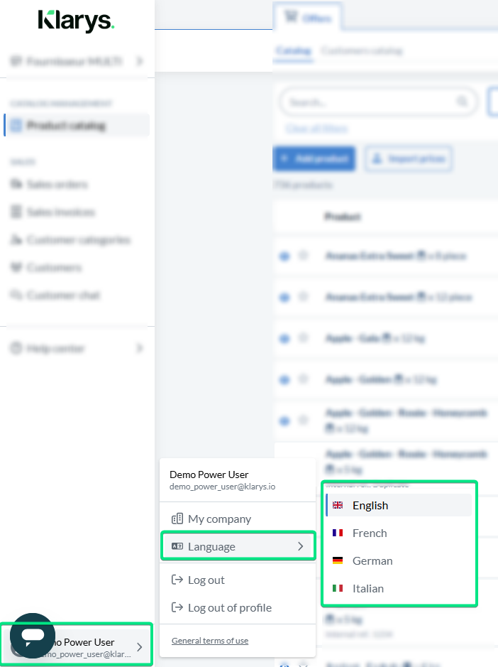
Task: Select Italian from the language list
Action: (x=367, y=588)
